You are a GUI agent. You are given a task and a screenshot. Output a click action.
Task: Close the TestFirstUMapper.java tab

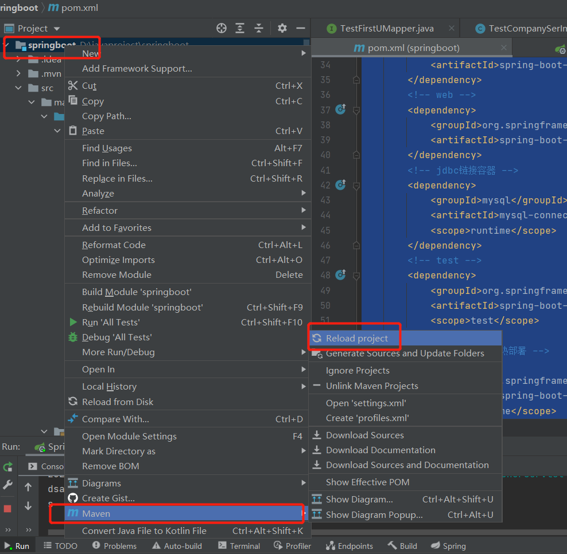coord(451,28)
